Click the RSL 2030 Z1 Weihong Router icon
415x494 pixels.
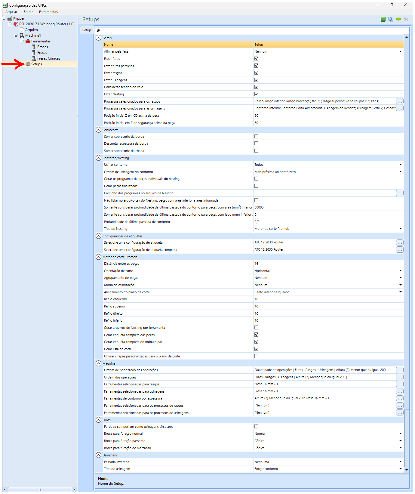tap(16, 24)
